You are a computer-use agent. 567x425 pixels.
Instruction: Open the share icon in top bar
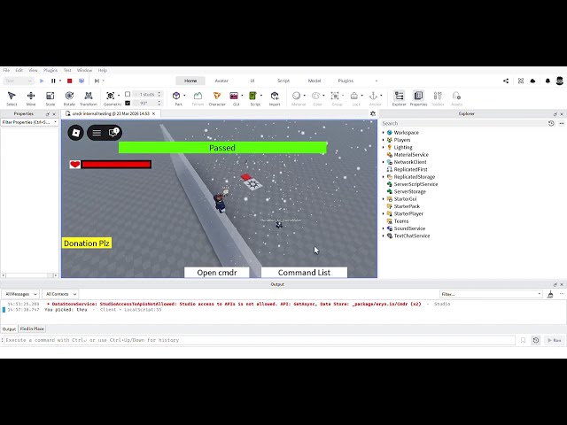point(506,81)
